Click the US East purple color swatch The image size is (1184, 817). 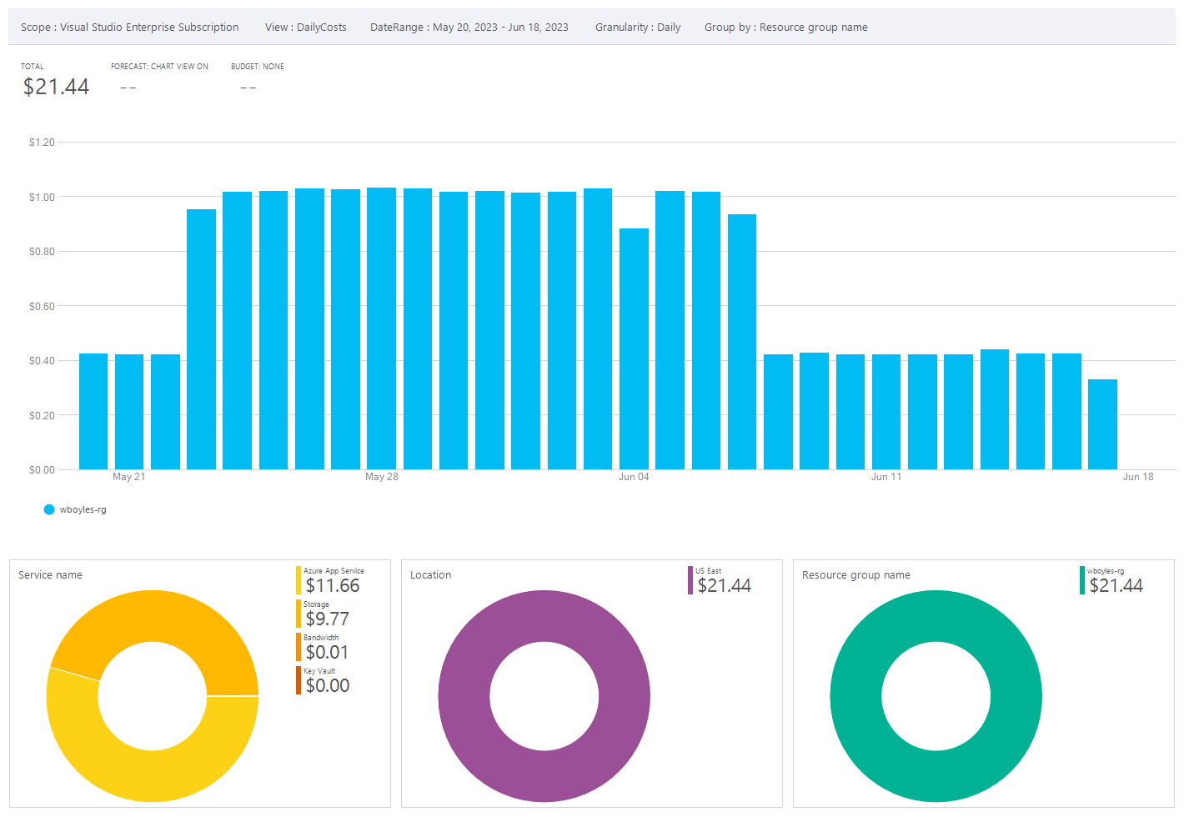click(690, 580)
